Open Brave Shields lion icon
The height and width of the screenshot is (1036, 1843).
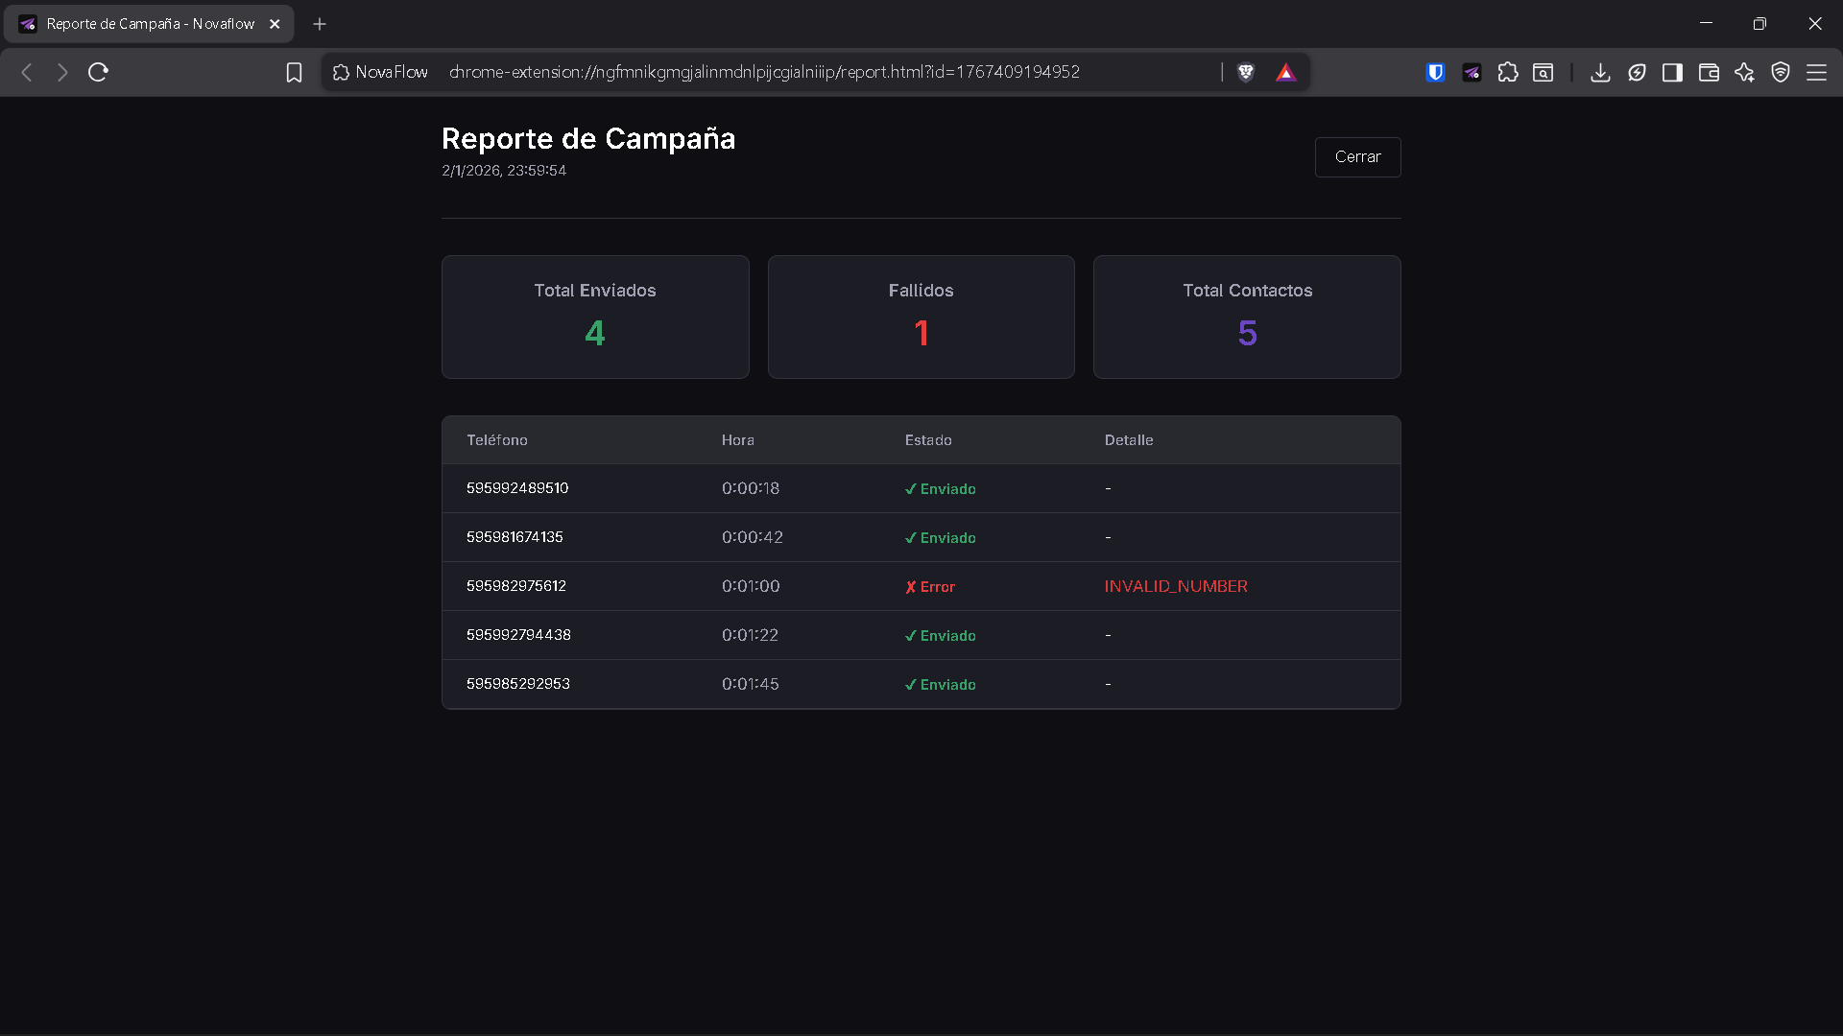[x=1246, y=72]
